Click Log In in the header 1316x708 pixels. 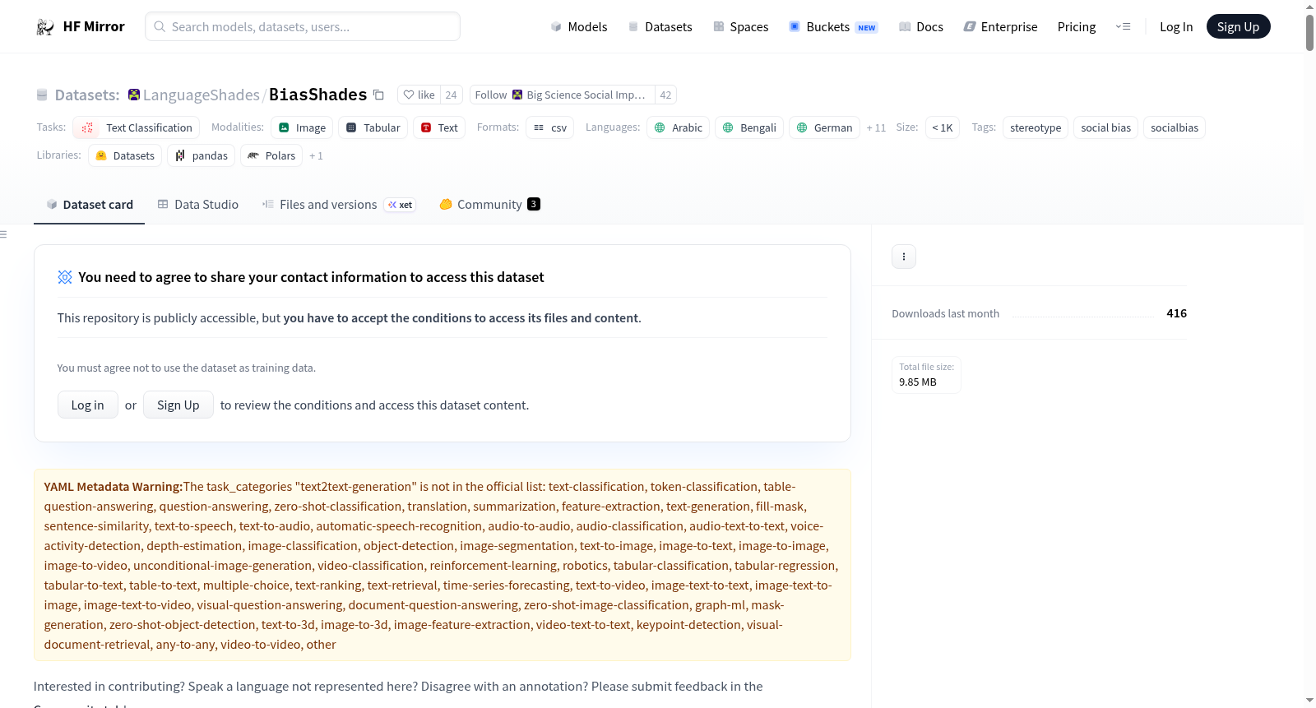coord(1176,27)
